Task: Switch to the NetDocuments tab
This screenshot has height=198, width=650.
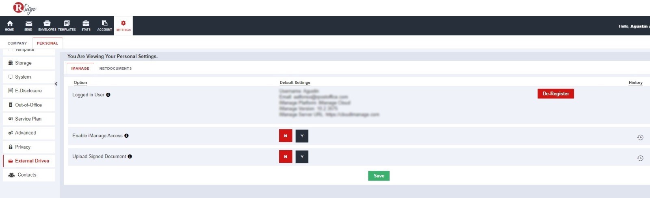Action: coord(115,68)
